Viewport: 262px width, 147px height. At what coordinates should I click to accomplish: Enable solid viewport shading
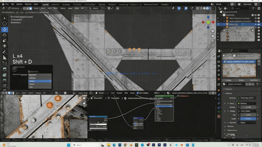[x=204, y=8]
